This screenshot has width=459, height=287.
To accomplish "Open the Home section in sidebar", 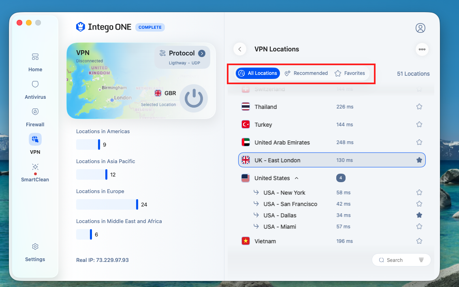I will [x=35, y=62].
